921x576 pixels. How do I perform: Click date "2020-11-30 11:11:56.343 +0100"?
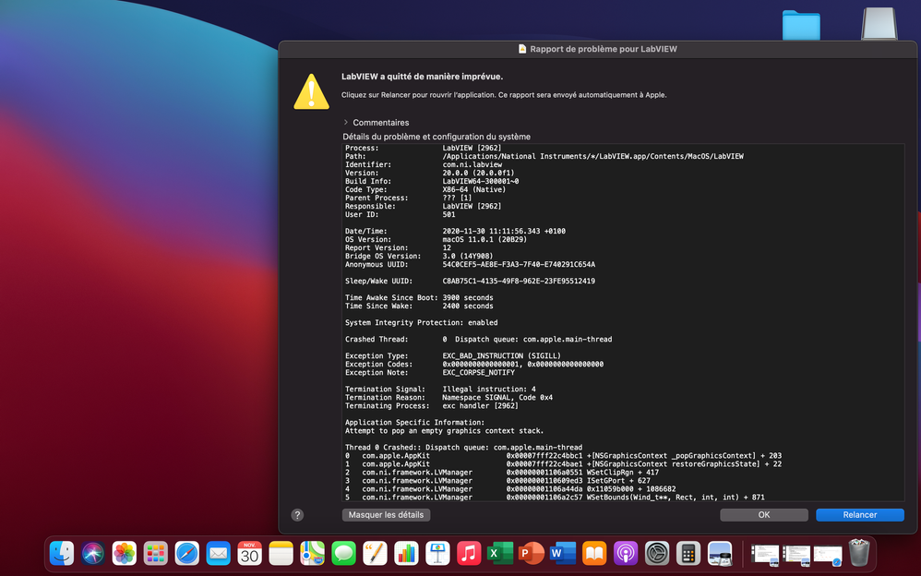[504, 231]
